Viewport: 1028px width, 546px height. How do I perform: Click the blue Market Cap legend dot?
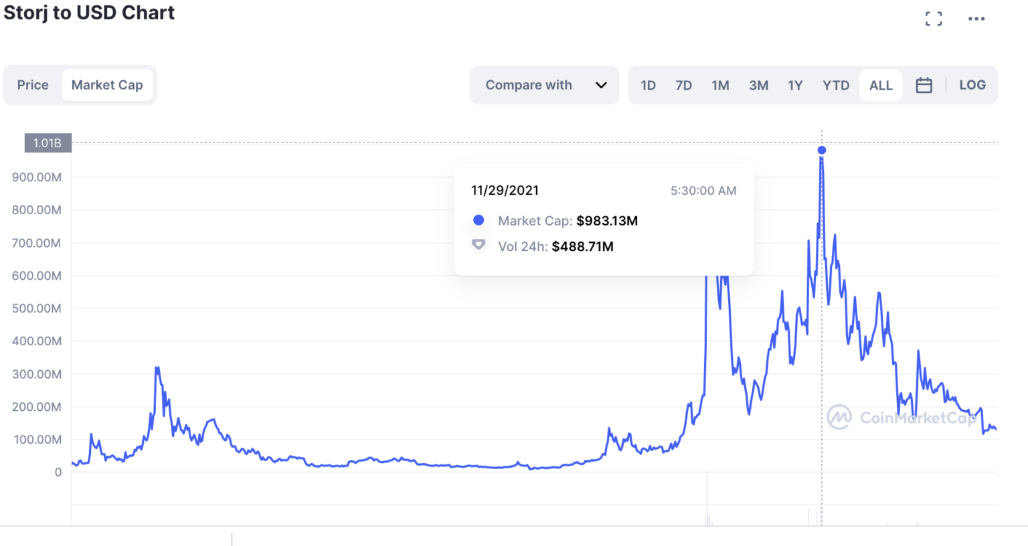pyautogui.click(x=479, y=220)
